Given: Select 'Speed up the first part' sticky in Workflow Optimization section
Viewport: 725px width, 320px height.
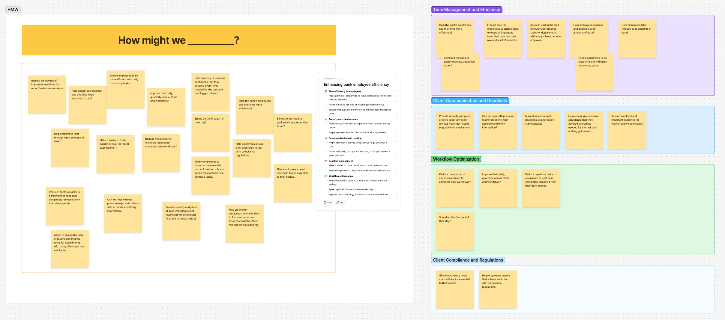Looking at the screenshot, I should pos(455,231).
